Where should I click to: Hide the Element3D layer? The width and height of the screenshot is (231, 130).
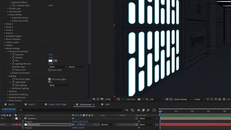(x=2, y=125)
